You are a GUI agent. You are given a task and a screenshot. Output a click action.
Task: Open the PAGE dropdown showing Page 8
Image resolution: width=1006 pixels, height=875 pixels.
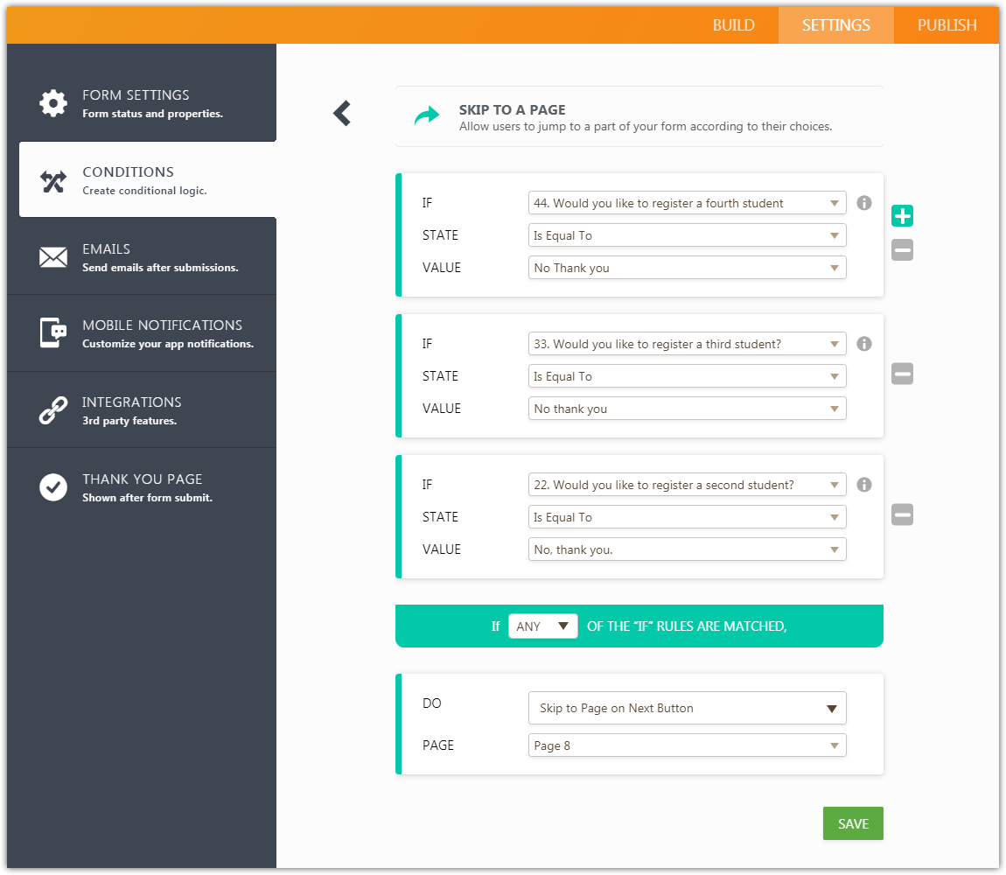687,745
